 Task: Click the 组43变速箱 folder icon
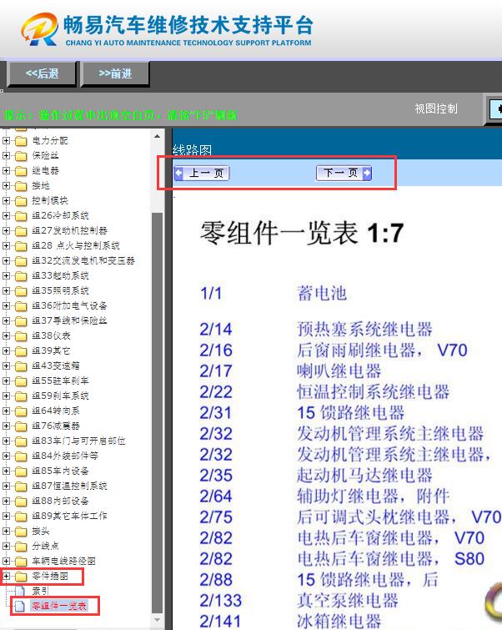pyautogui.click(x=21, y=366)
